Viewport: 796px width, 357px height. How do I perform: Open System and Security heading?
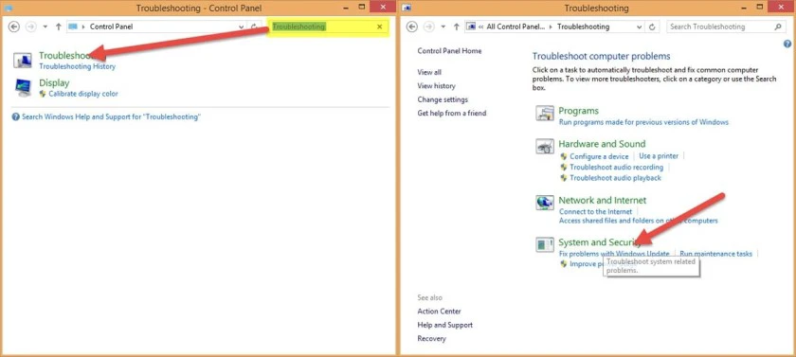(x=601, y=242)
